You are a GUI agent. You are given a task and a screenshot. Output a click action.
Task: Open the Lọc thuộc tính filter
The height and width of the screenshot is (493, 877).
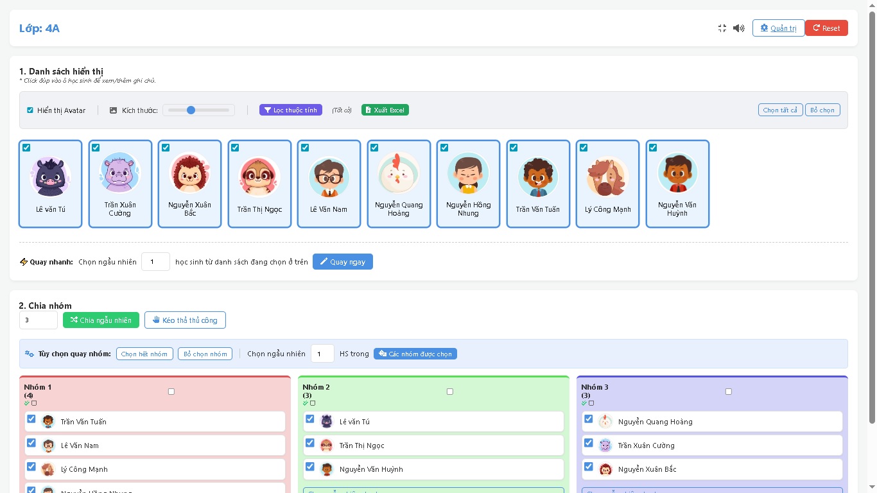pyautogui.click(x=291, y=110)
